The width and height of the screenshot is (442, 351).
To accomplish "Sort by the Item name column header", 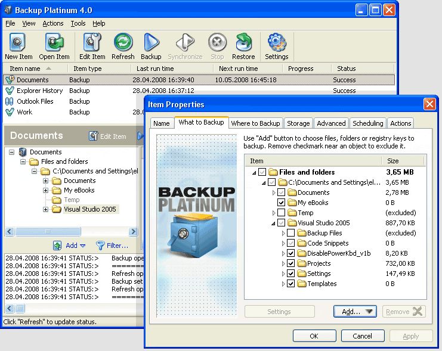I will pos(35,69).
